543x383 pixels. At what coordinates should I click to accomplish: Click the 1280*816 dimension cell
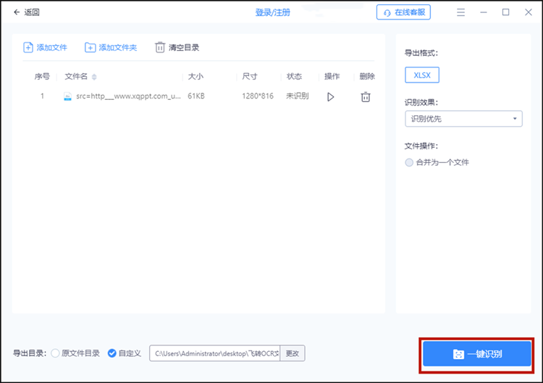coord(258,96)
